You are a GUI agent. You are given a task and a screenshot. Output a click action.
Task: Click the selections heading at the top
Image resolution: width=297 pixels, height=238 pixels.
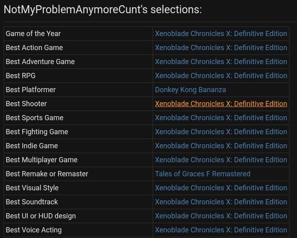coord(103,10)
